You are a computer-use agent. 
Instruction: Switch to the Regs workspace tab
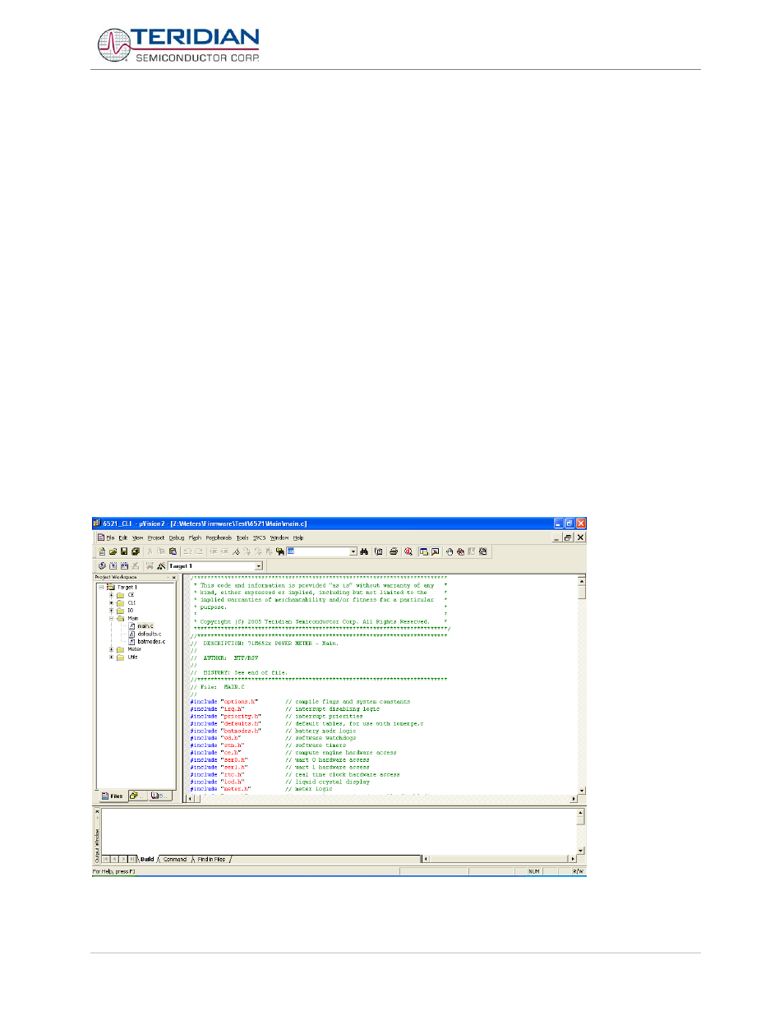(x=136, y=796)
